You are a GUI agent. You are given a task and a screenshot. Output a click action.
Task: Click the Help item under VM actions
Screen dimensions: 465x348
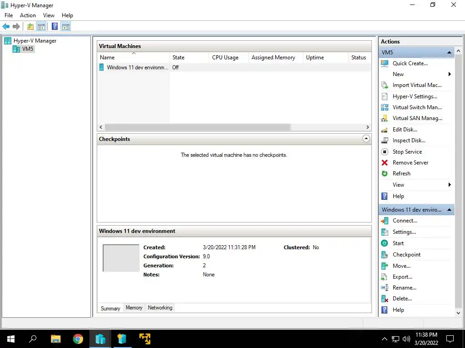[398, 310]
